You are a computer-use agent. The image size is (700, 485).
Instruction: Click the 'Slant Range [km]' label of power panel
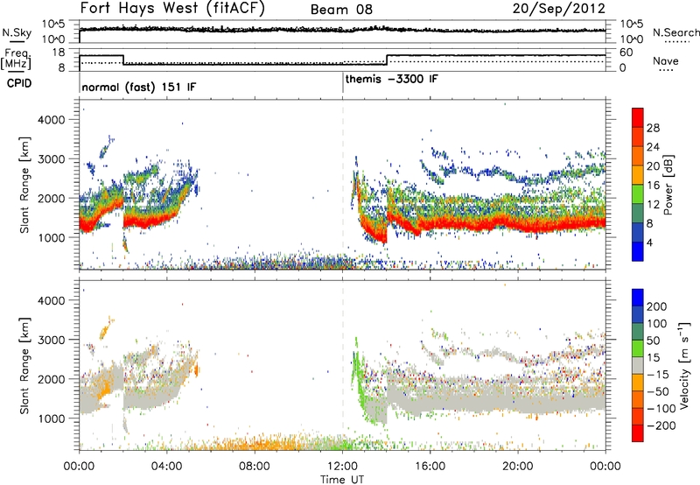pos(24,185)
